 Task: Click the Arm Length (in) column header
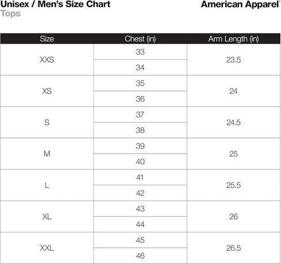click(233, 39)
